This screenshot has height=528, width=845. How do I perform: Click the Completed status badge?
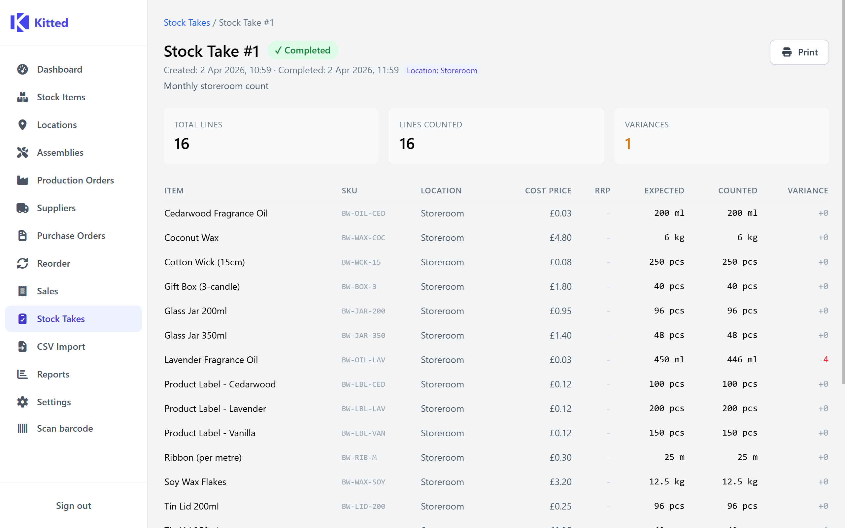pyautogui.click(x=303, y=50)
